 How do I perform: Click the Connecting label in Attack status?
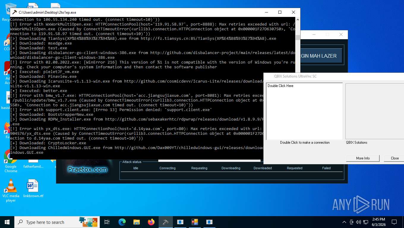(168, 168)
